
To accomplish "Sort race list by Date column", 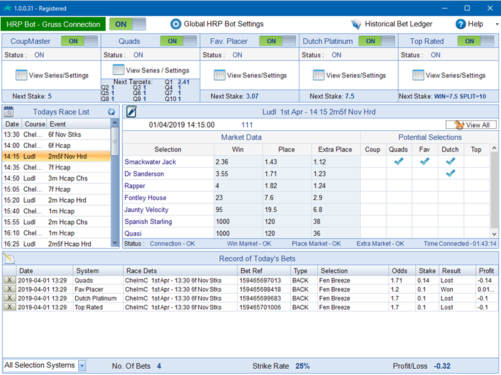I will (x=12, y=124).
